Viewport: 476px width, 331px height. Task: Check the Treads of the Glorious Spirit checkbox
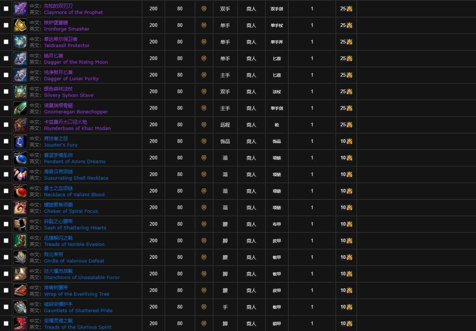pyautogui.click(x=6, y=324)
